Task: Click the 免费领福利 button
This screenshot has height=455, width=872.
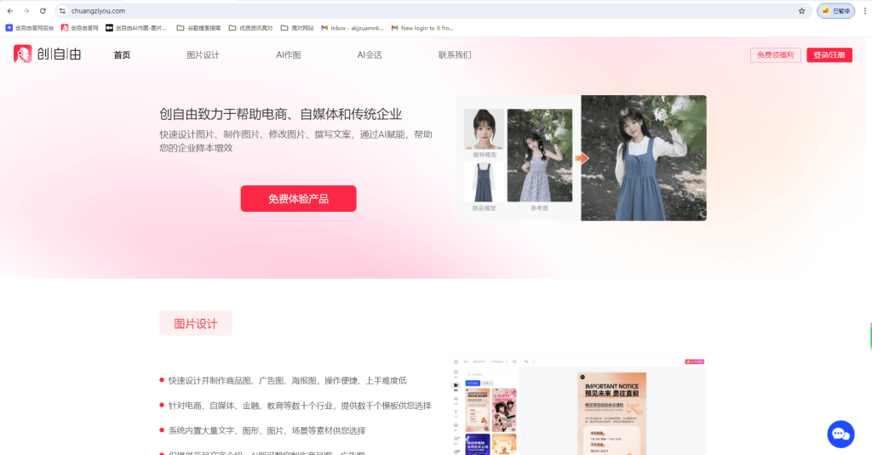Action: click(x=775, y=55)
